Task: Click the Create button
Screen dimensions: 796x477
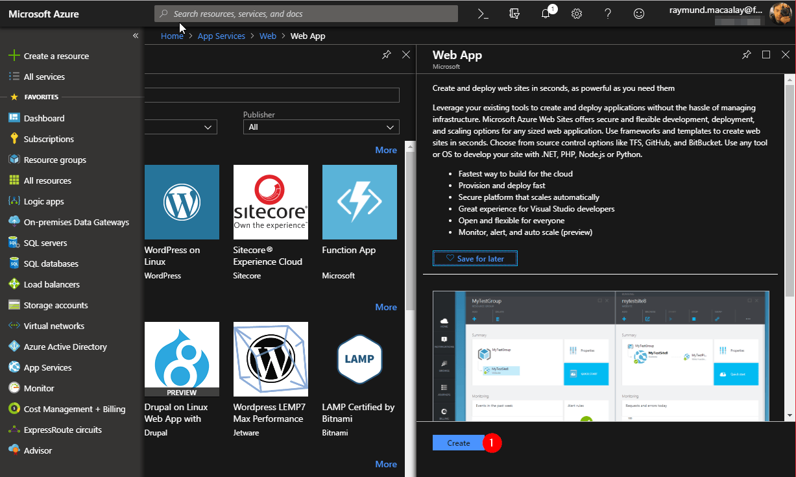Action: point(459,443)
